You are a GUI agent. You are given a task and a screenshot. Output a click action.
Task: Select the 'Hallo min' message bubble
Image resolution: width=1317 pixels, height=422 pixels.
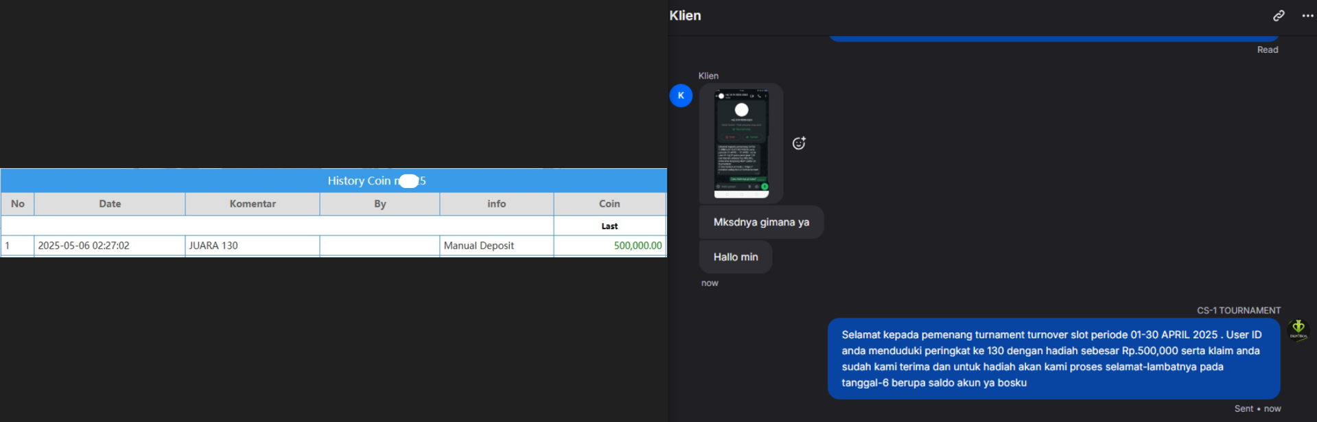point(736,257)
